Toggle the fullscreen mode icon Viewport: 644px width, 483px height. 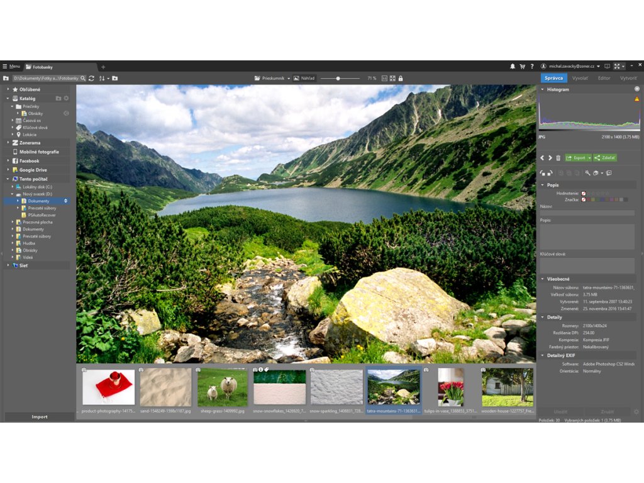tap(617, 66)
